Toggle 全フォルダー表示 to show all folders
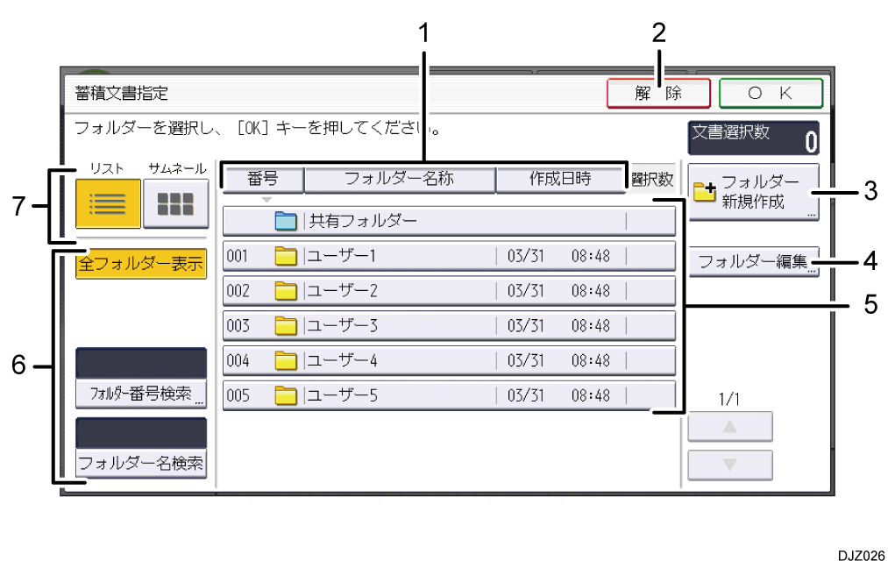 pos(140,263)
